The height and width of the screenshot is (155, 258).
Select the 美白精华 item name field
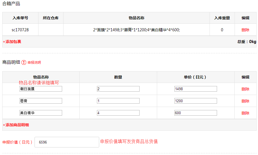(x=41, y=113)
